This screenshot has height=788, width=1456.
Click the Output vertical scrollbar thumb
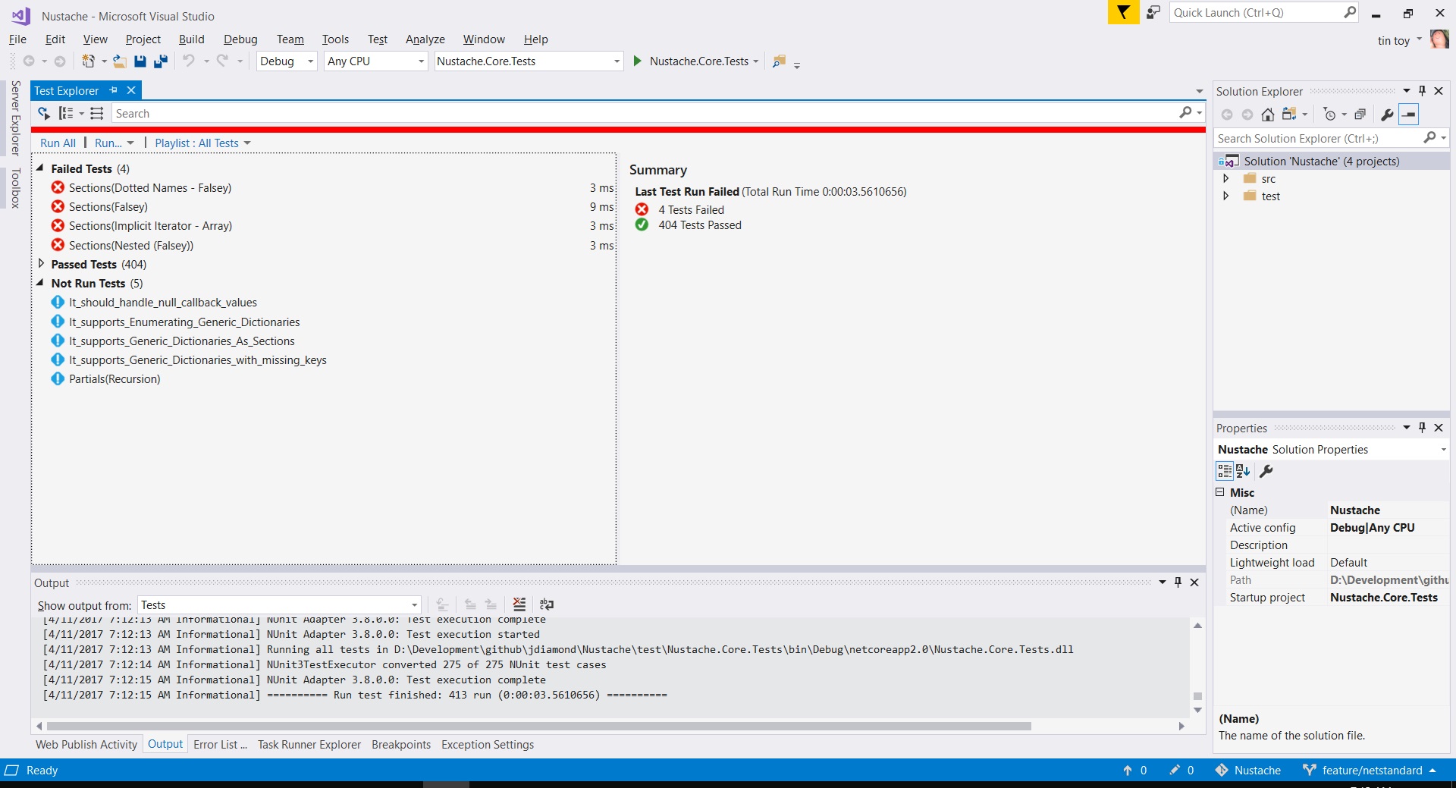pos(1197,696)
